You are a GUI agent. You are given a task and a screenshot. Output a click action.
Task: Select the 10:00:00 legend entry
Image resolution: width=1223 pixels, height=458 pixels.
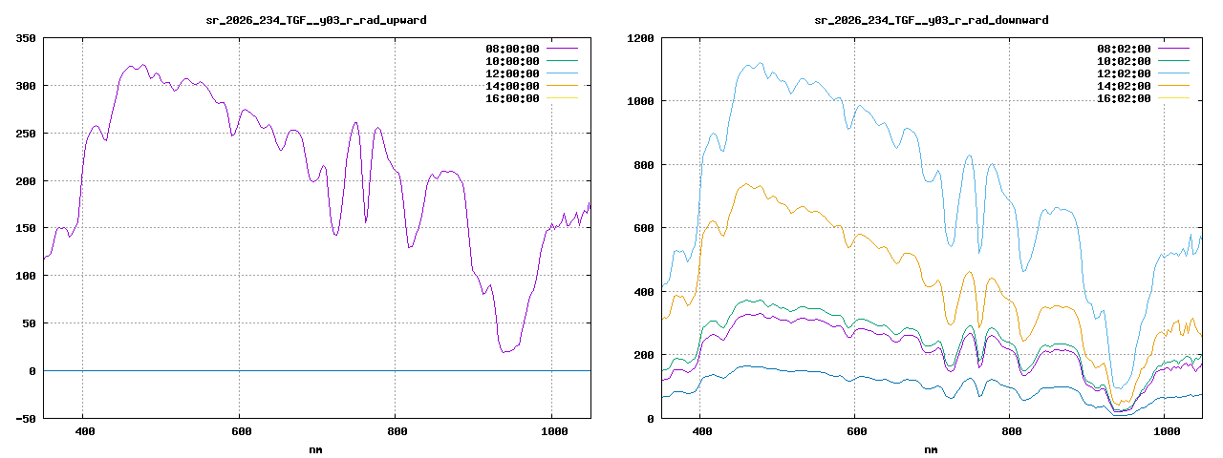pyautogui.click(x=512, y=60)
